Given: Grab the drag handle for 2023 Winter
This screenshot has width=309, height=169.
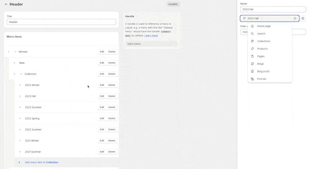Looking at the screenshot, I should pyautogui.click(x=20, y=85).
